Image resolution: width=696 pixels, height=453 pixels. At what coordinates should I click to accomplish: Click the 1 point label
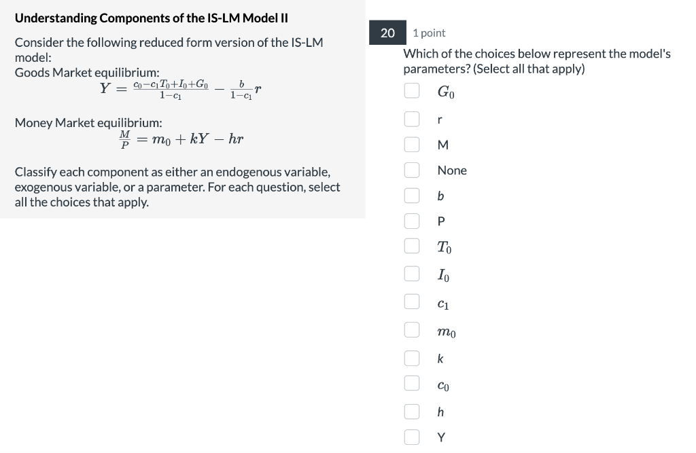tap(429, 32)
